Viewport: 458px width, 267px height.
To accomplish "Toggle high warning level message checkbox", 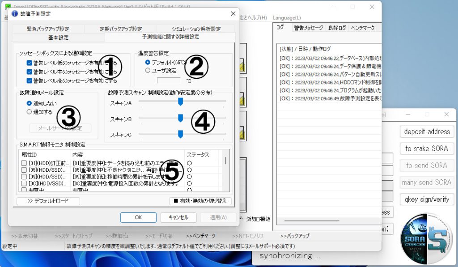I will tap(29, 81).
